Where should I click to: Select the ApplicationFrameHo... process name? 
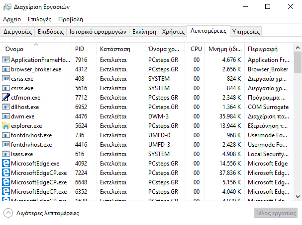coord(40,60)
